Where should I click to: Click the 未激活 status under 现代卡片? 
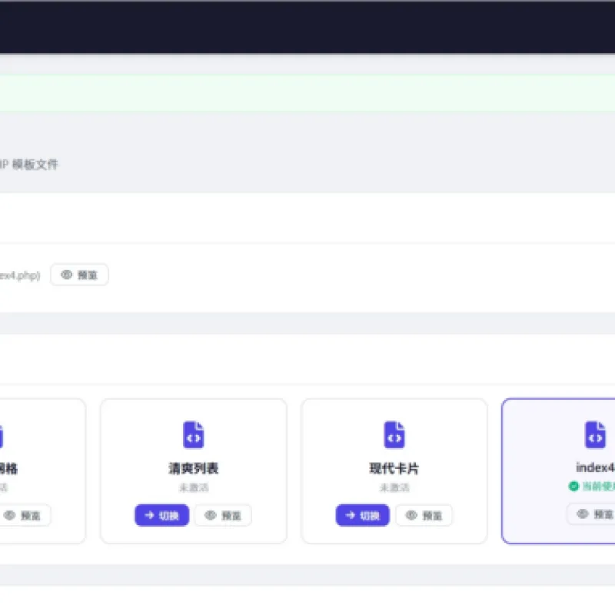point(394,487)
